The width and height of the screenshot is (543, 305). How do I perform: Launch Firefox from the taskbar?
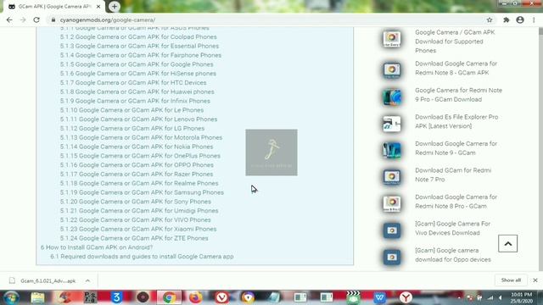tap(195, 297)
